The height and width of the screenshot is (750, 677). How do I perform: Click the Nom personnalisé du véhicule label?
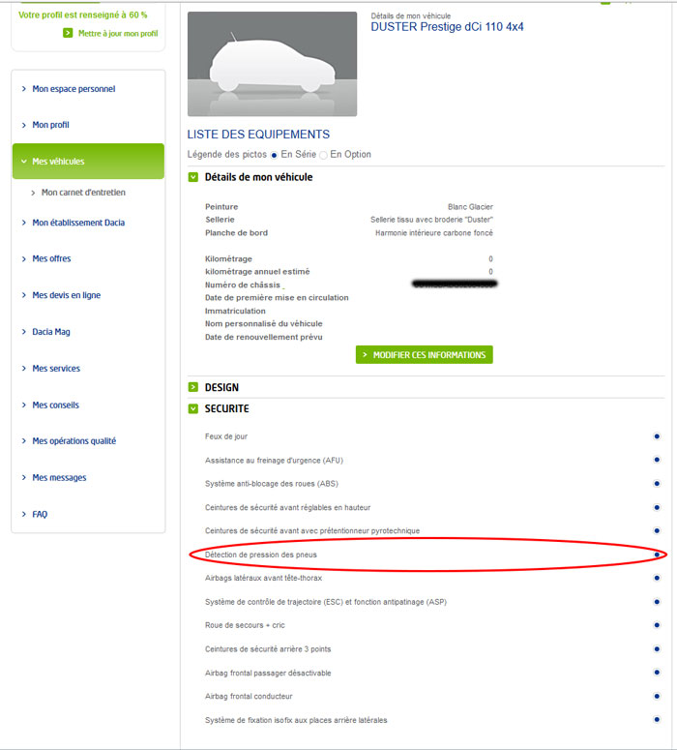(264, 324)
